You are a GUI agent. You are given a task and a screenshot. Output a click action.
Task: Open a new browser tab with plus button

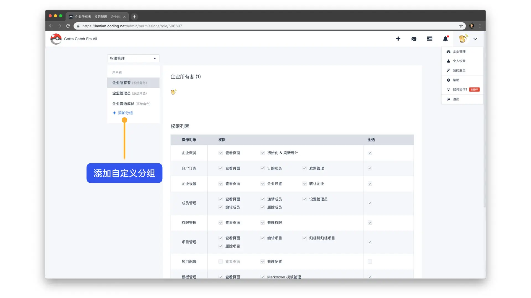pyautogui.click(x=134, y=17)
